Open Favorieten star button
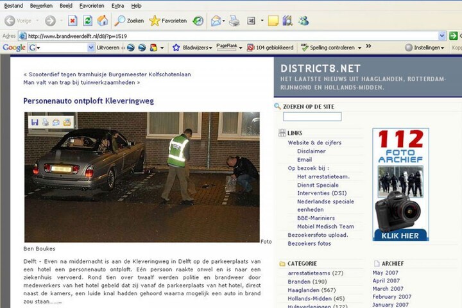This screenshot has height=308, width=462. (x=168, y=21)
